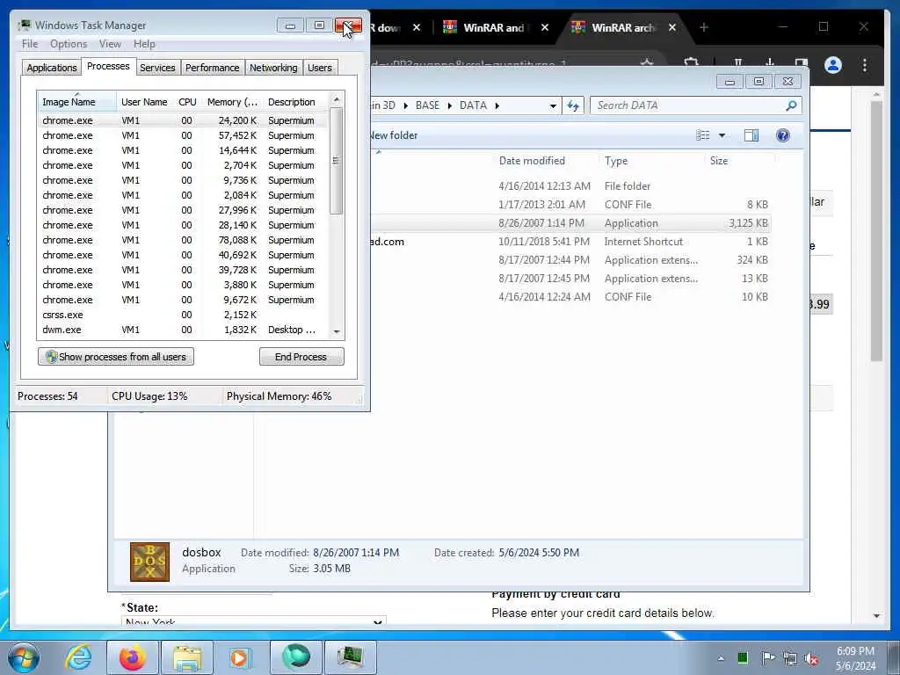Open Explorer help via question mark icon
900x675 pixels.
coord(782,135)
